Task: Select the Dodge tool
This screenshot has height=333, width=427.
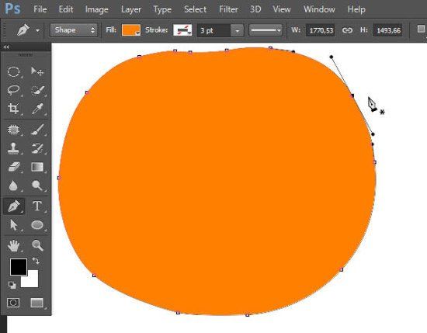Action: tap(37, 186)
